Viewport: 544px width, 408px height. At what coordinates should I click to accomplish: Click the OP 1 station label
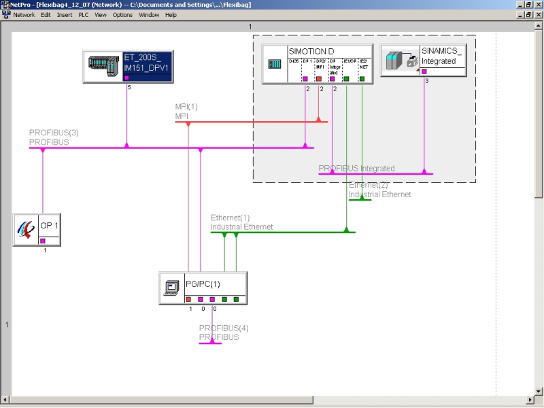(49, 226)
